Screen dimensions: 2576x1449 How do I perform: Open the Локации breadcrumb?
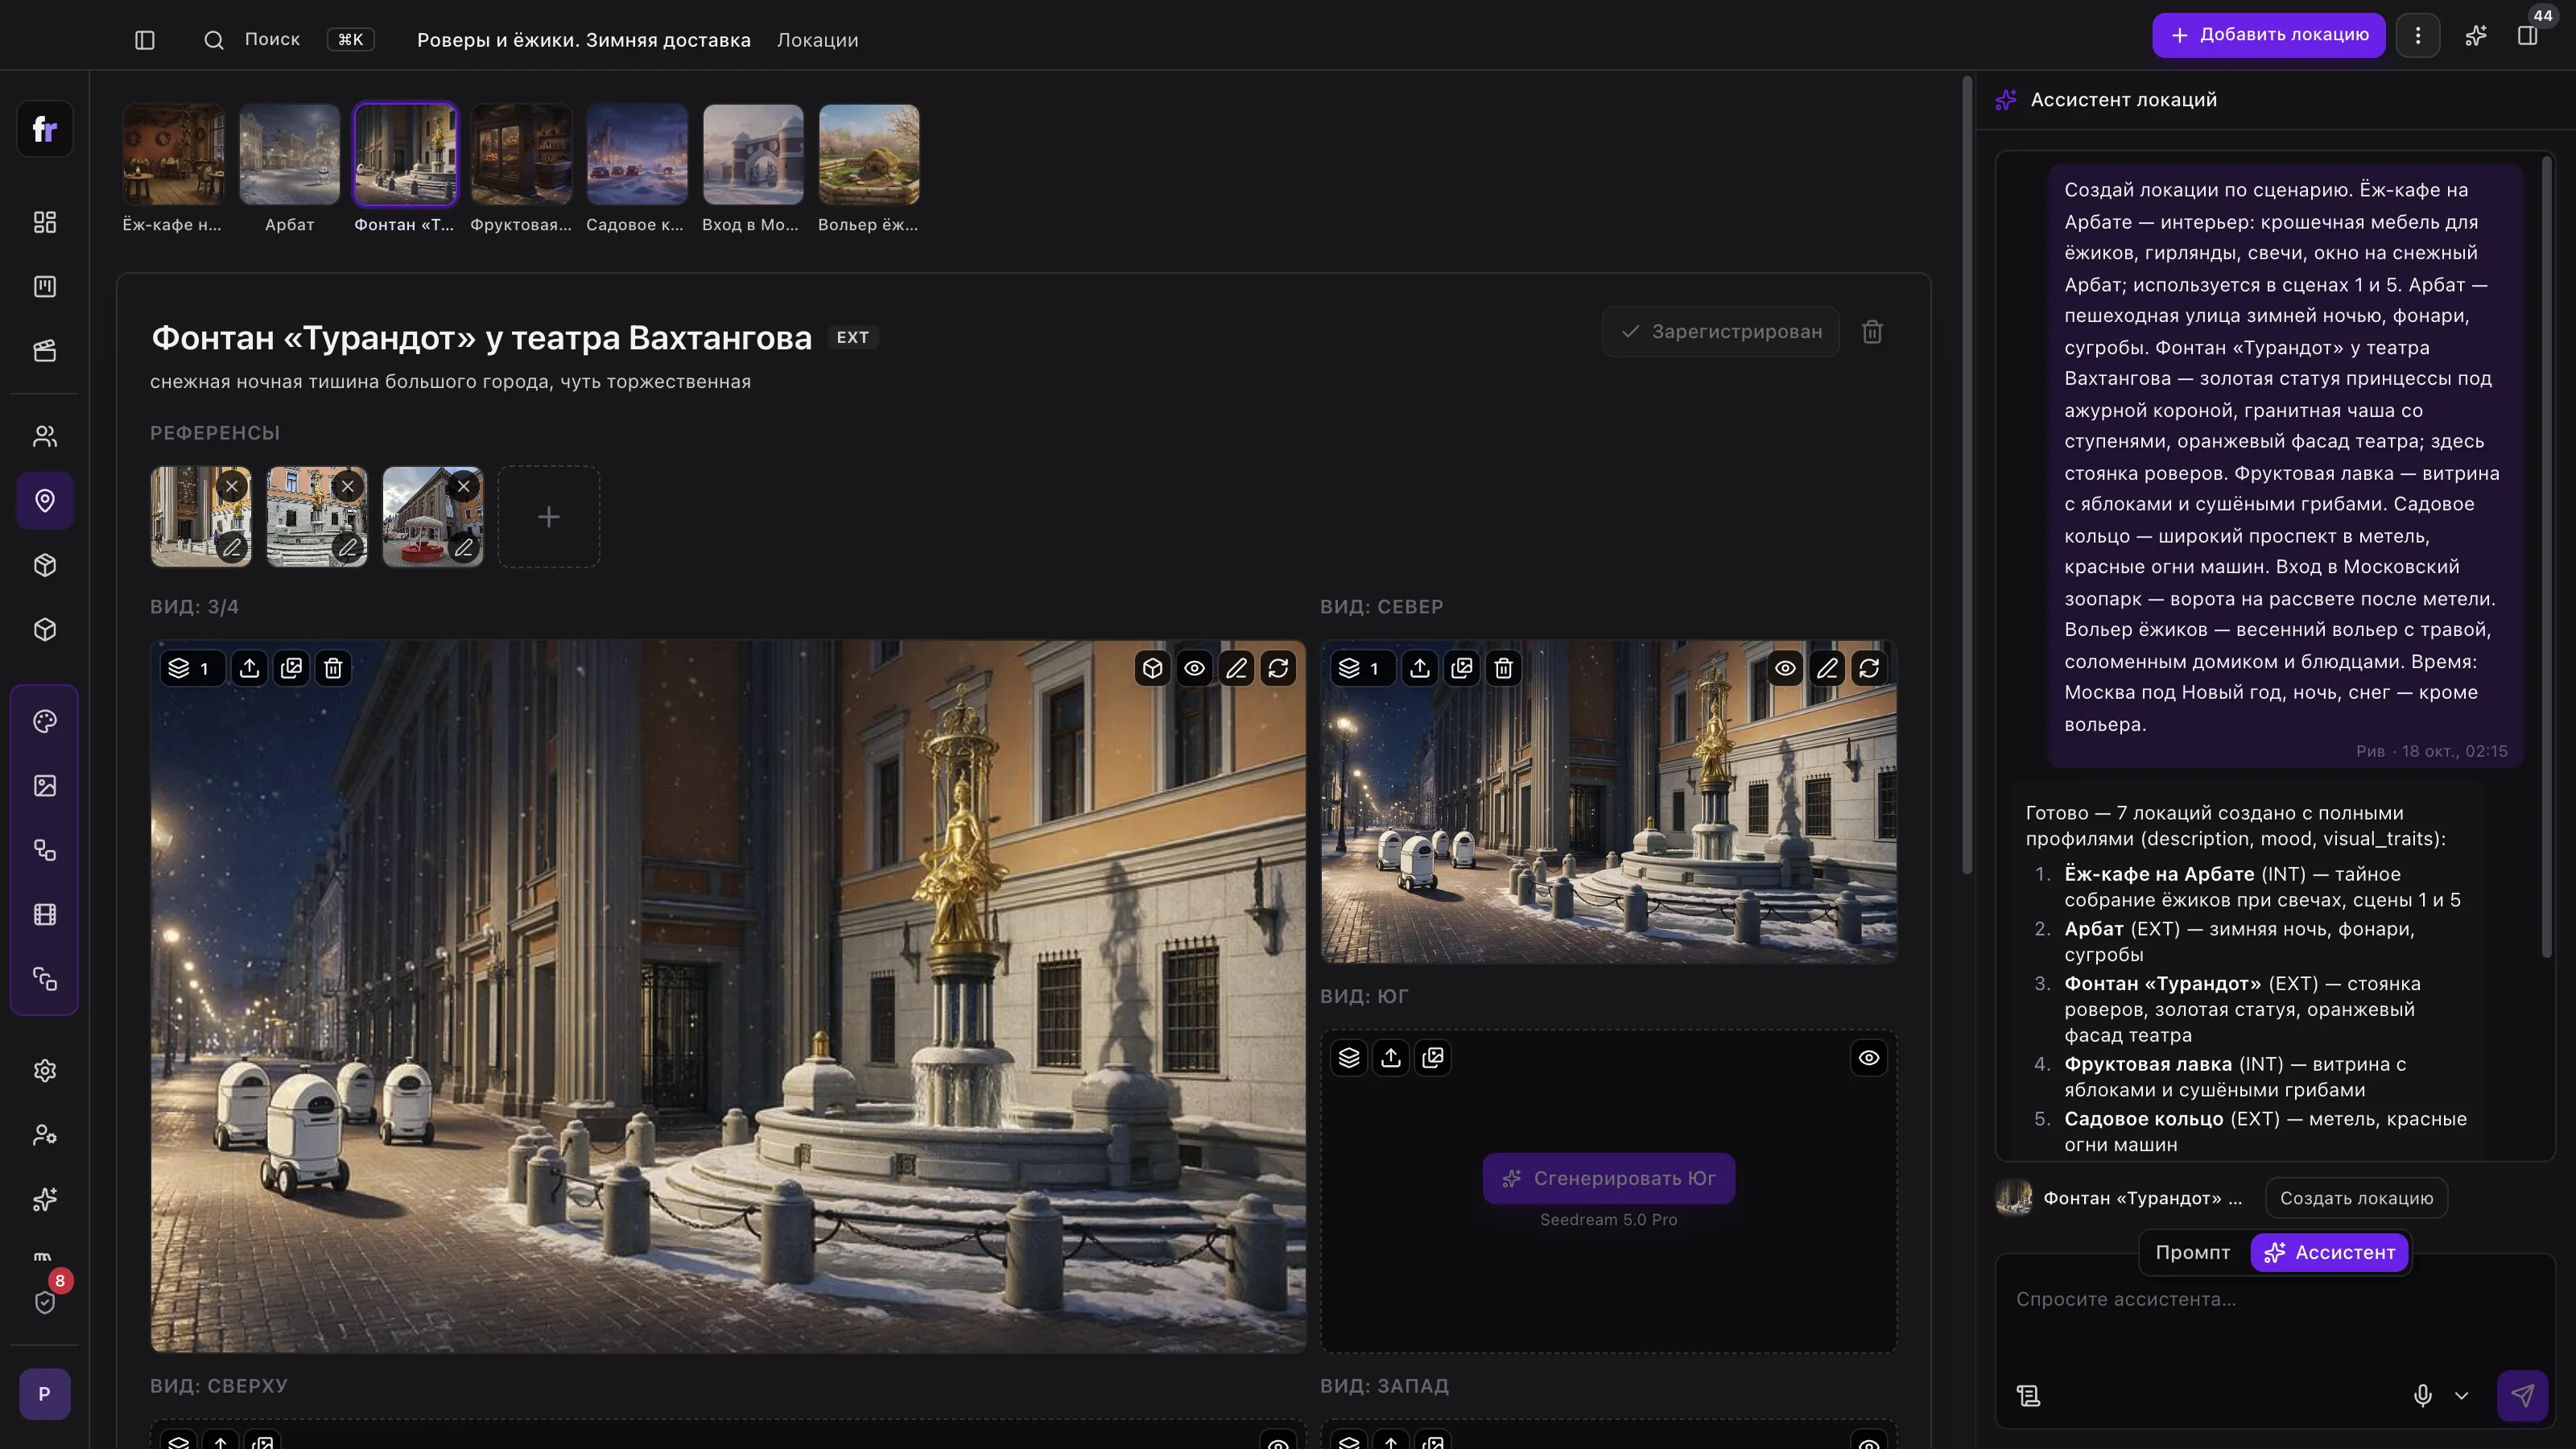pyautogui.click(x=817, y=40)
